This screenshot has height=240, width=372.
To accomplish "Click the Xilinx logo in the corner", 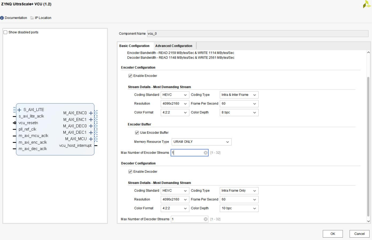I will pyautogui.click(x=367, y=4).
